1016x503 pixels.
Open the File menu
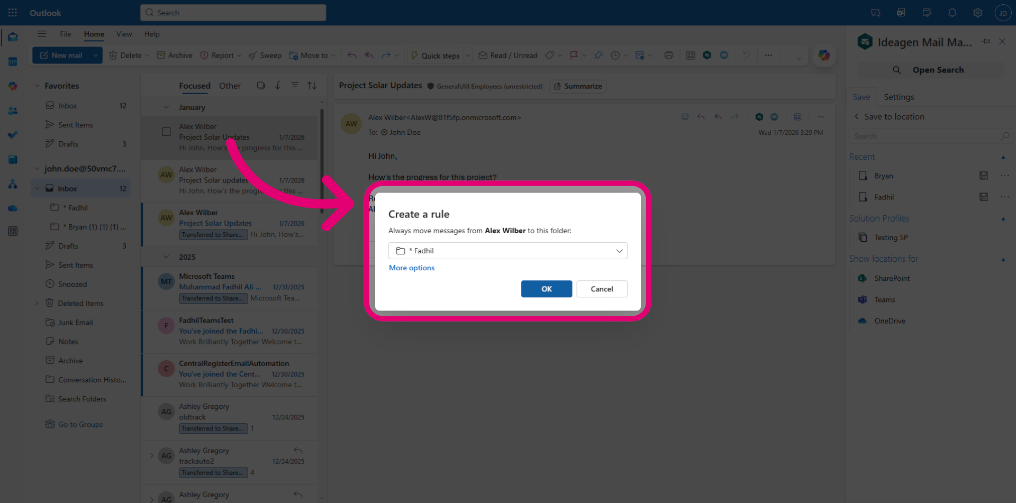tap(66, 34)
